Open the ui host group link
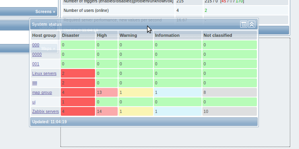This screenshot has height=149, width=299. point(34,102)
